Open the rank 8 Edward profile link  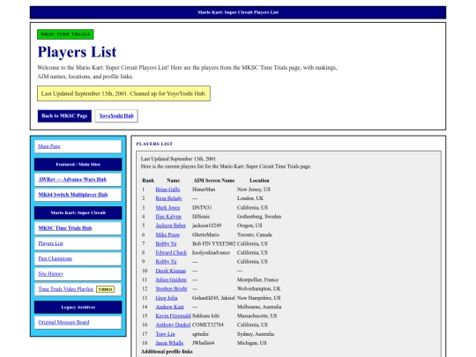(171, 253)
